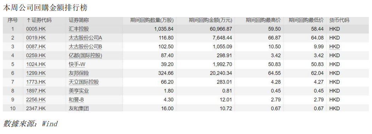
Task: Open the 1299.HK stock code link
Action: click(36, 73)
